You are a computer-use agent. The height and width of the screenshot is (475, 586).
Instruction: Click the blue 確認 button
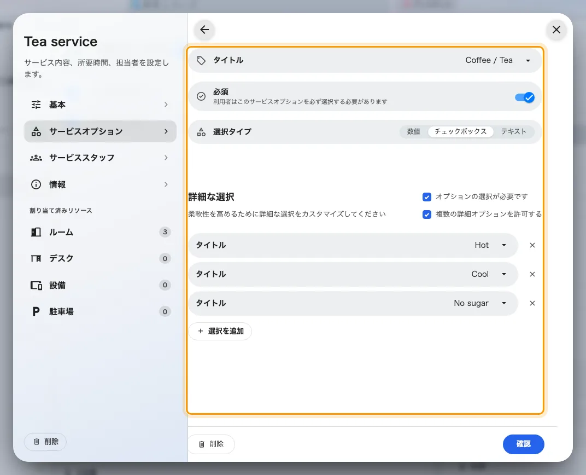523,444
